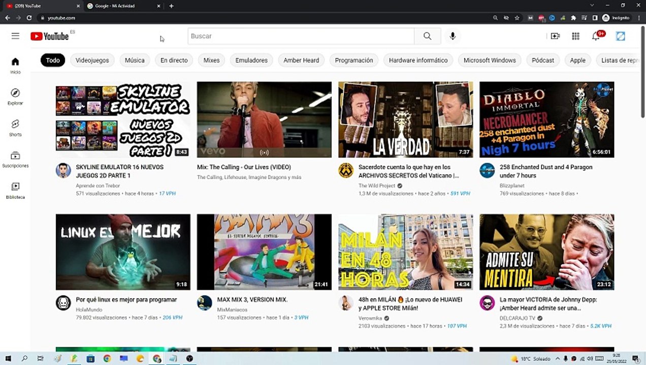The image size is (646, 365).
Task: Open The Wild Project channel link
Action: point(377,186)
